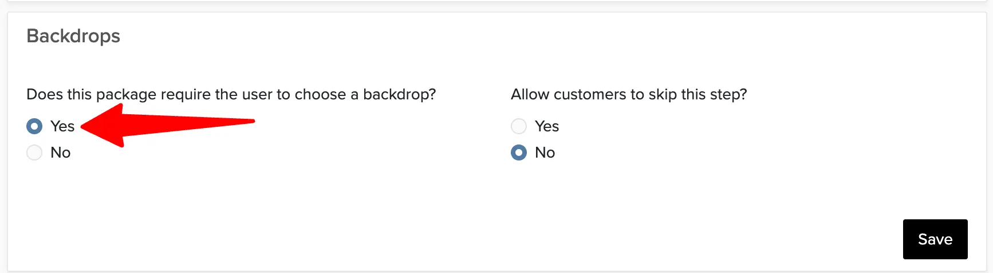Click the word 'package' in the first question

126,95
